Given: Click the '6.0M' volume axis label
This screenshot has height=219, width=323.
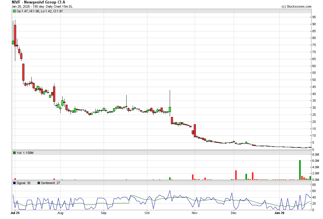Looking at the screenshot, I should pos(316,161).
